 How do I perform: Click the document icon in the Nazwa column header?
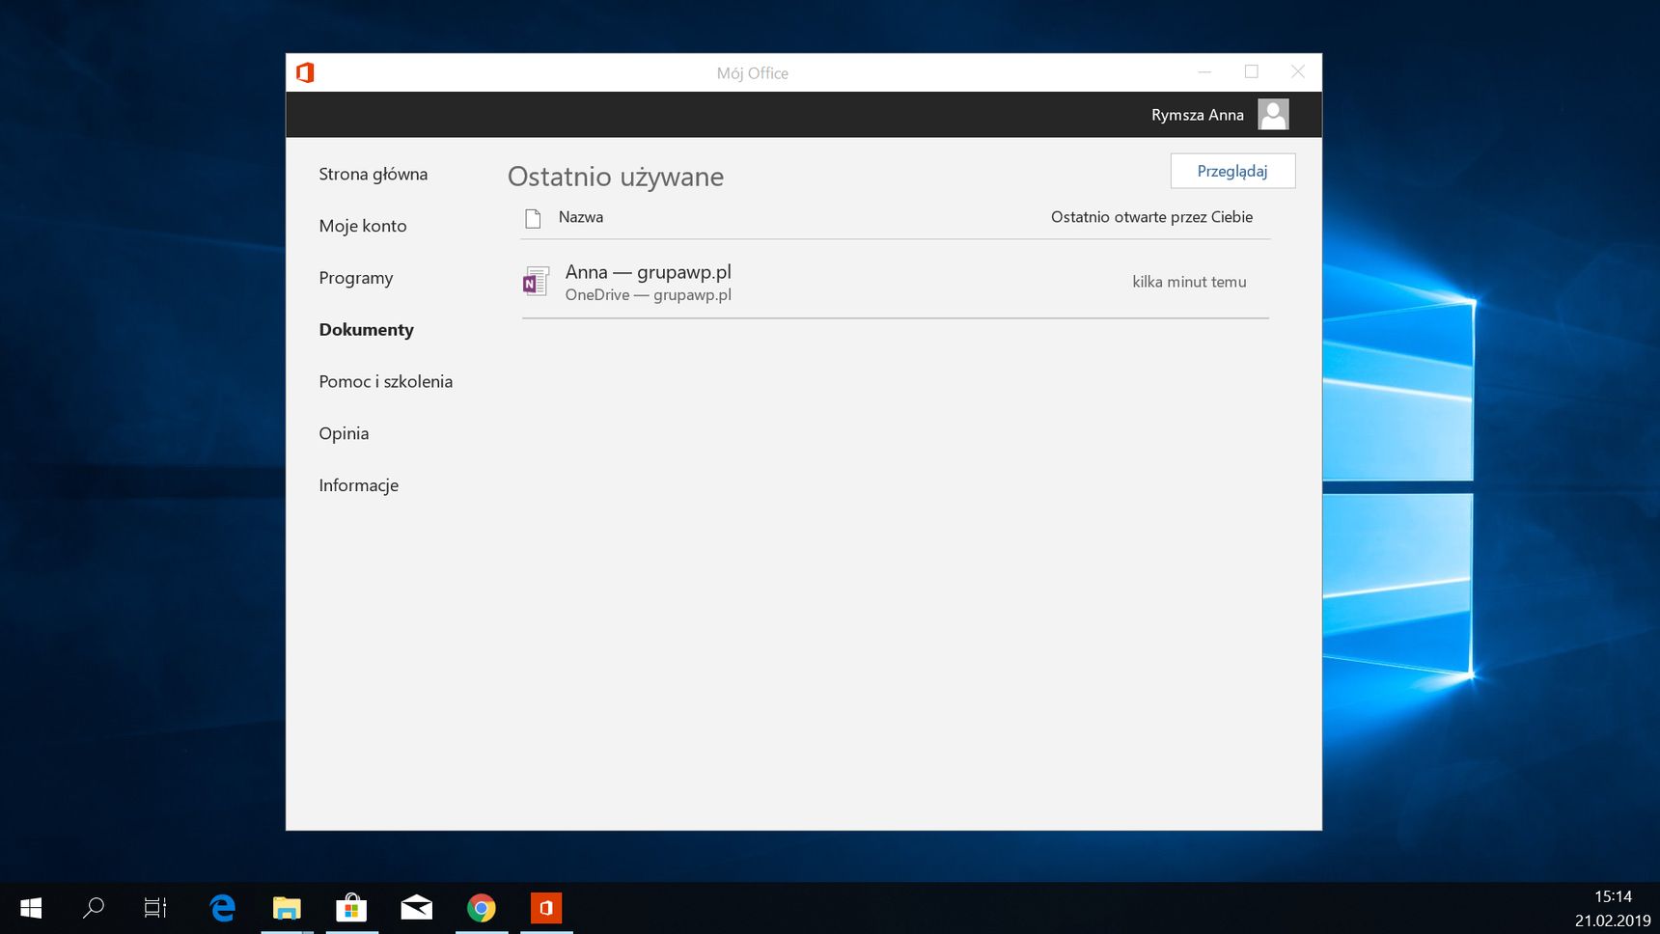click(533, 218)
